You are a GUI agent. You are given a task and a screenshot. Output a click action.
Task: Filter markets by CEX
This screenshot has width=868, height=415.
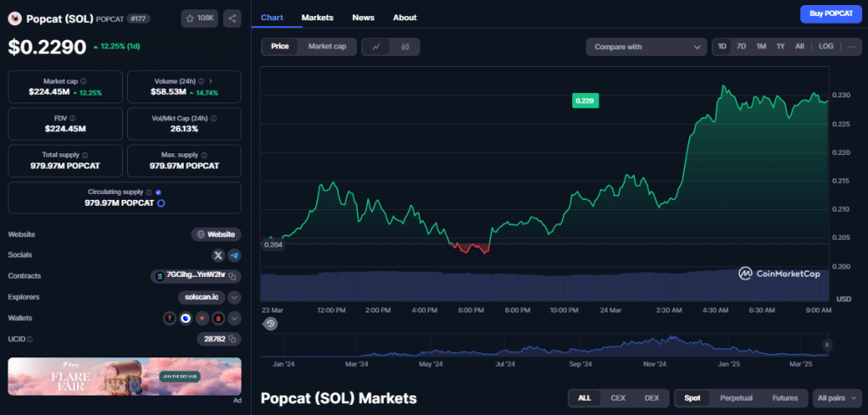pos(618,398)
